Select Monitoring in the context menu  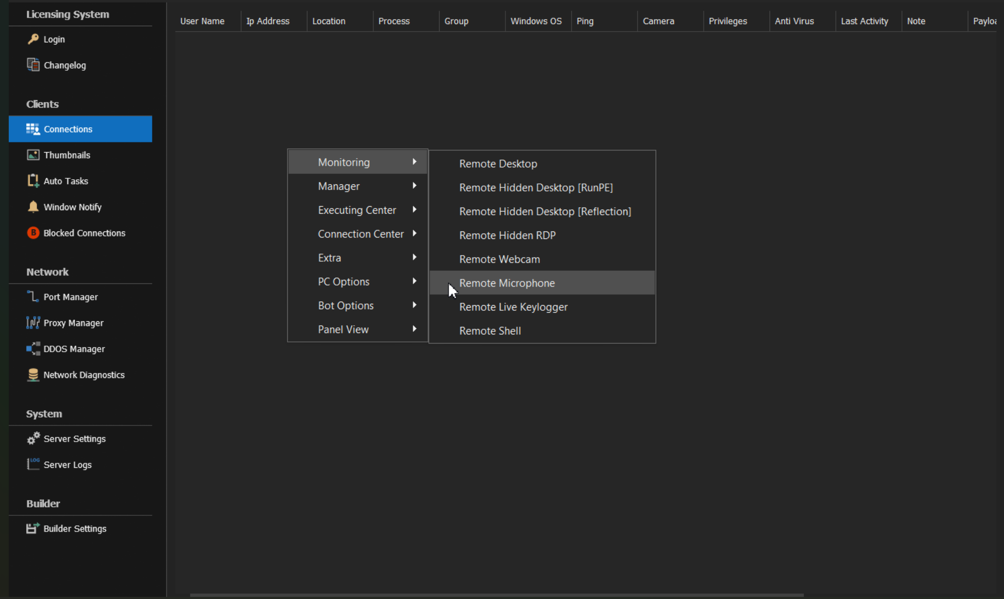[358, 162]
